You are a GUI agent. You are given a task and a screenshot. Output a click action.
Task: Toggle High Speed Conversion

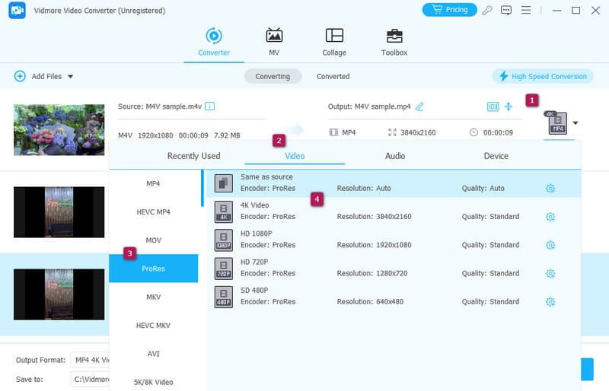pos(543,76)
